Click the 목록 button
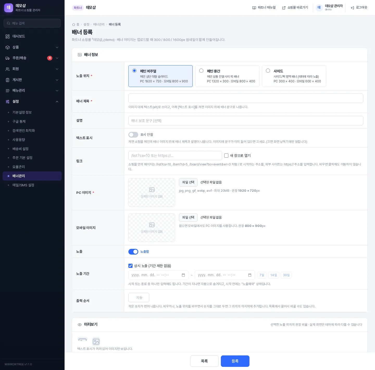The width and height of the screenshot is (375, 370). pos(204,361)
